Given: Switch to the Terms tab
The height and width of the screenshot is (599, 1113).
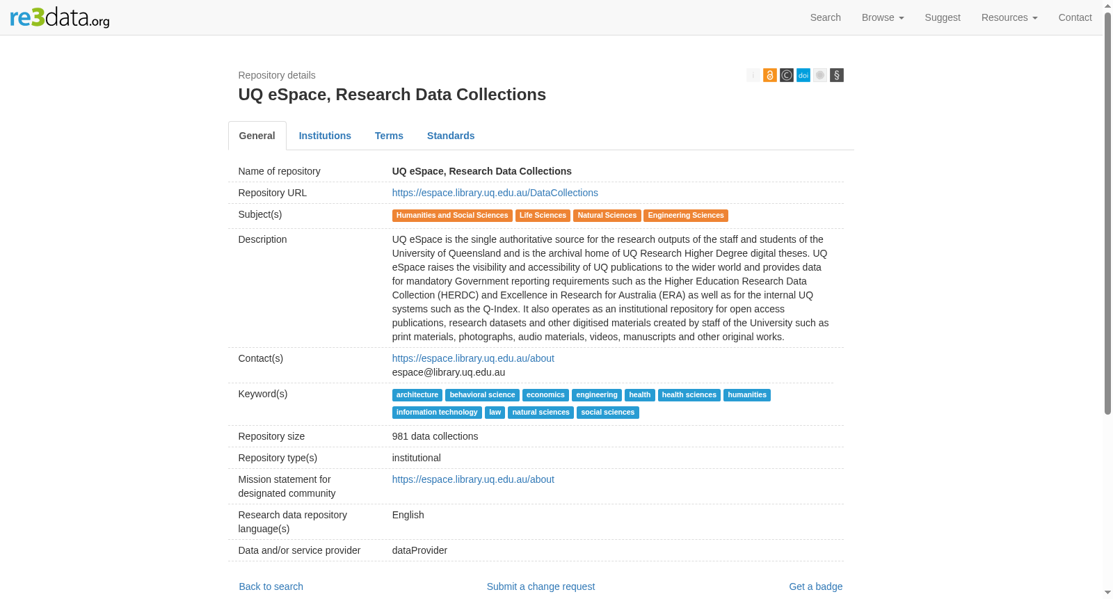Looking at the screenshot, I should 389,136.
